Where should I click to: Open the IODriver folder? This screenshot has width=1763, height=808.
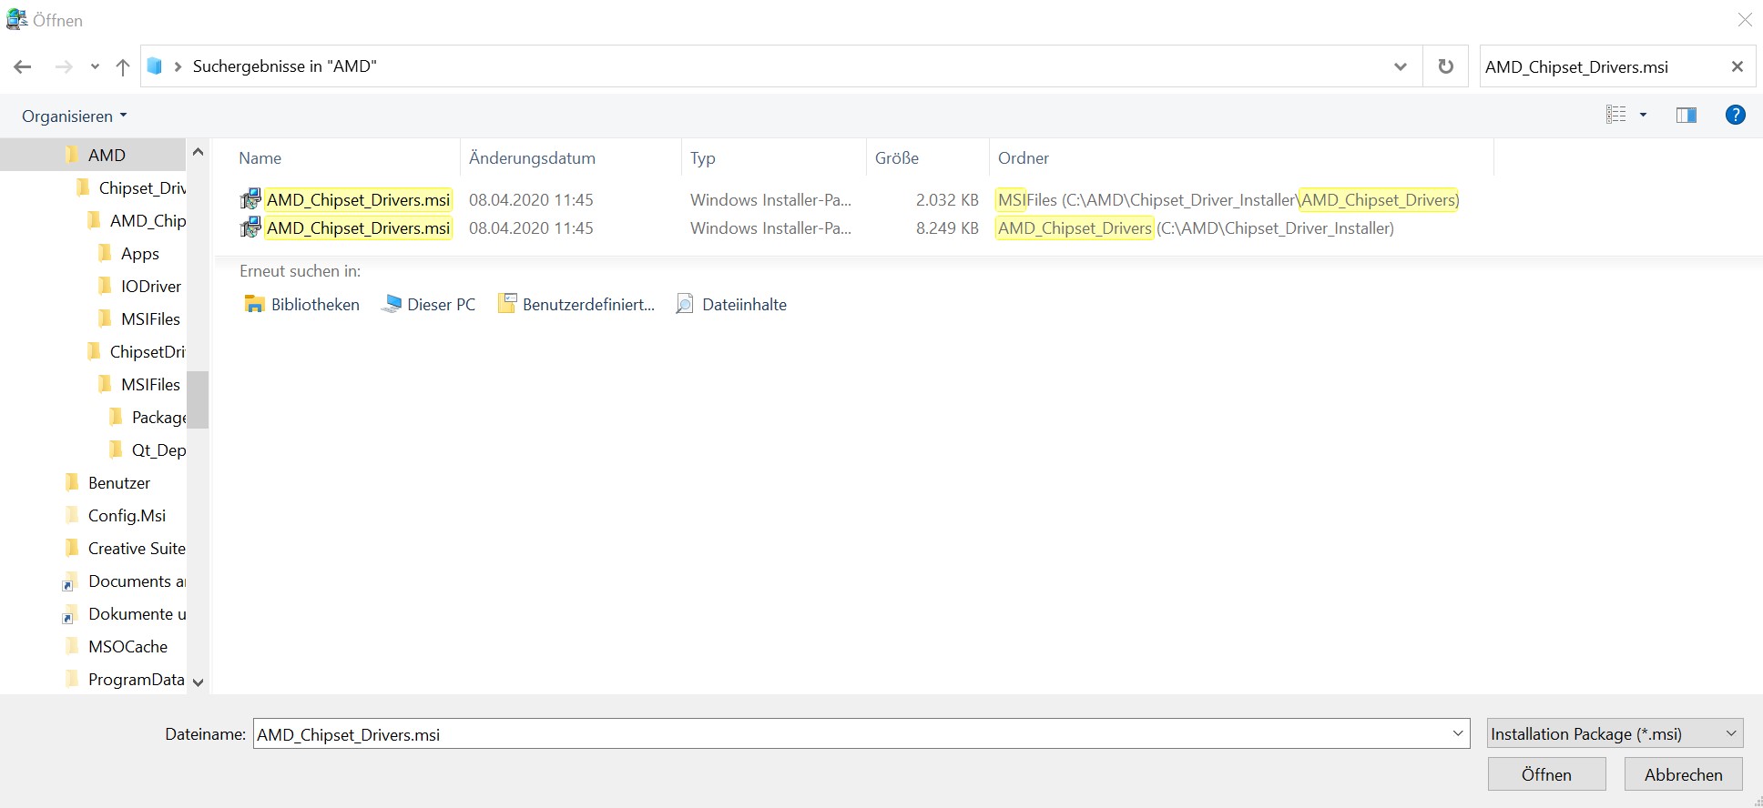140,286
